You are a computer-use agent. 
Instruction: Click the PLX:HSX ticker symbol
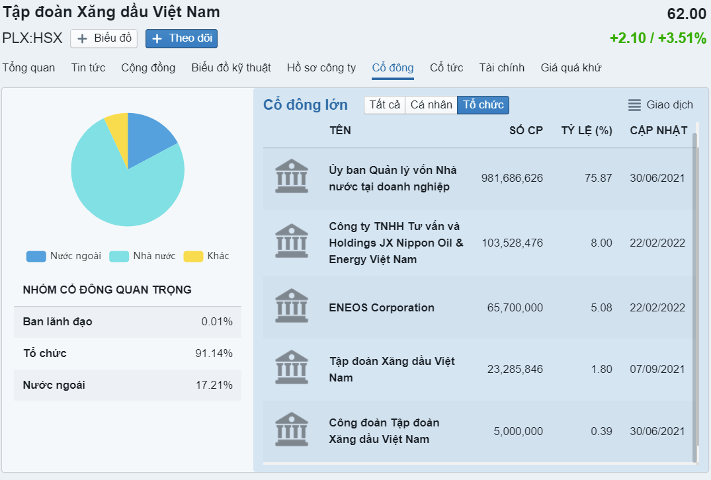click(32, 38)
